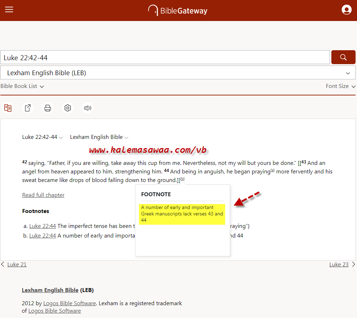The width and height of the screenshot is (357, 318).
Task: Expand the Lexham English Bible passage heading chevron
Action: (x=126, y=137)
